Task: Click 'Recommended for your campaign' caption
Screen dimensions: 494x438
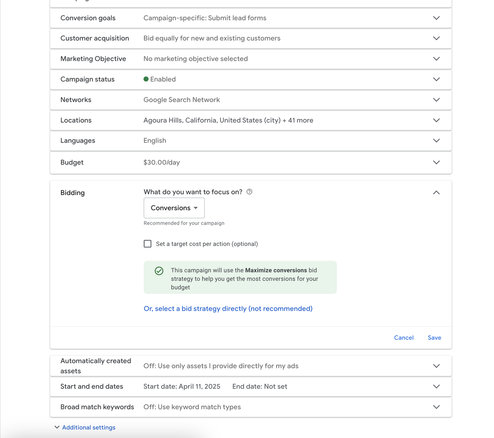Action: click(x=184, y=223)
